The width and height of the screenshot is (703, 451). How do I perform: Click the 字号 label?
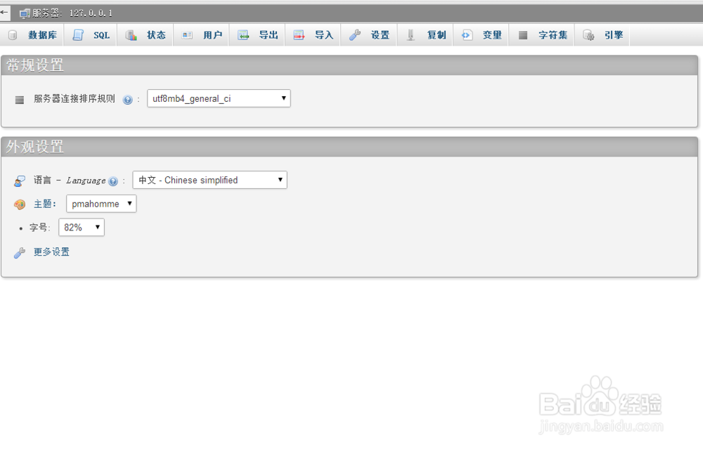40,228
